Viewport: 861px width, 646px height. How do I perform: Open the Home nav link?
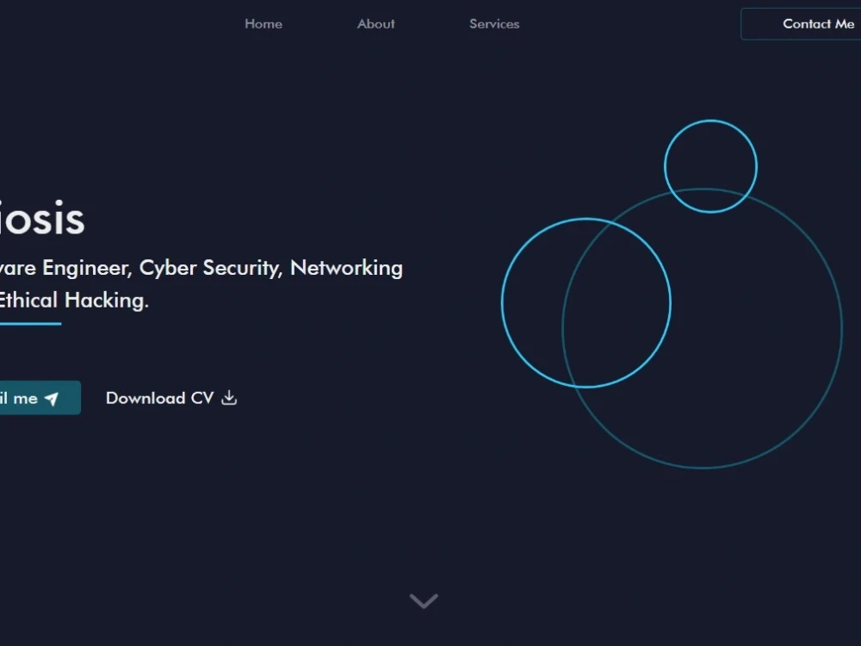tap(263, 24)
